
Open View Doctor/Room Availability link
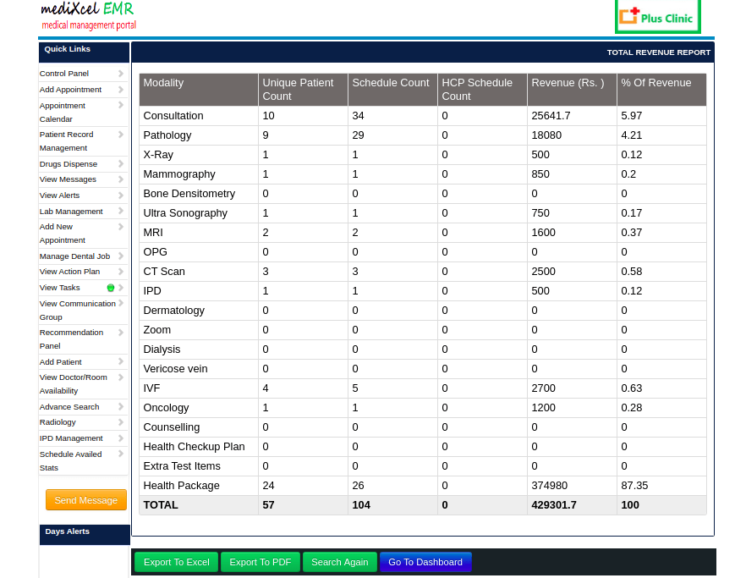click(74, 383)
